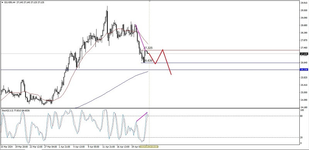The image size is (309, 150).
Task: Click the 24.180 price axis label
Action: coord(304,107)
